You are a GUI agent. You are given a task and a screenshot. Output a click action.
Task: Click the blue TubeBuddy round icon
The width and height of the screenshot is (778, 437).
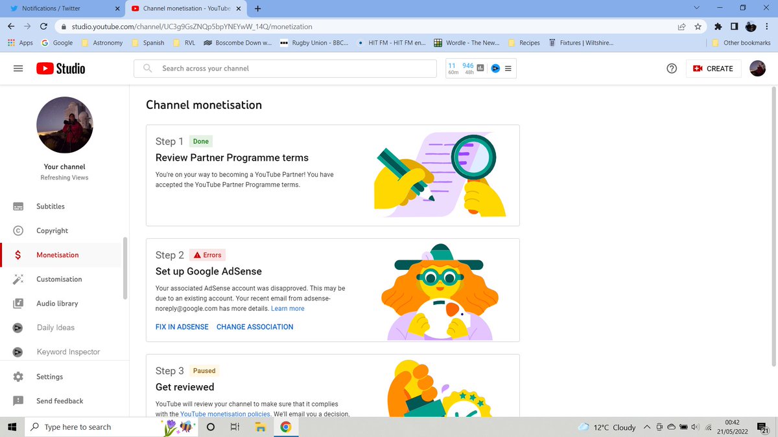(495, 68)
